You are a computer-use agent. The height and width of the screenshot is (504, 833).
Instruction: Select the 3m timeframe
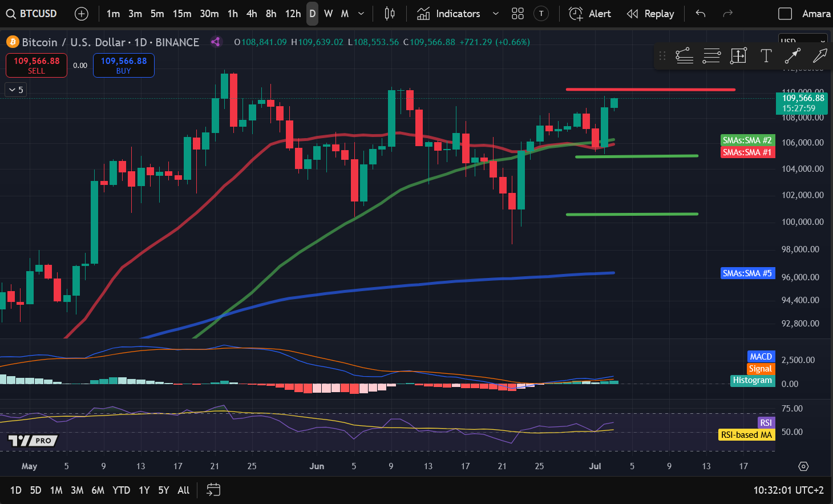(x=135, y=14)
